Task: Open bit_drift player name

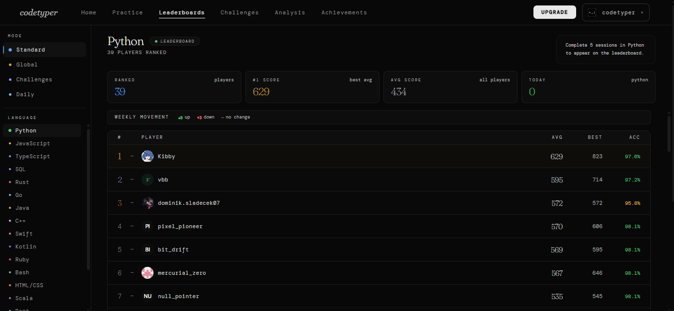Action: (173, 249)
